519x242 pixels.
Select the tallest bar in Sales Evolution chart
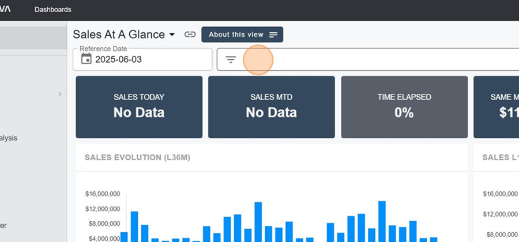coord(382,221)
